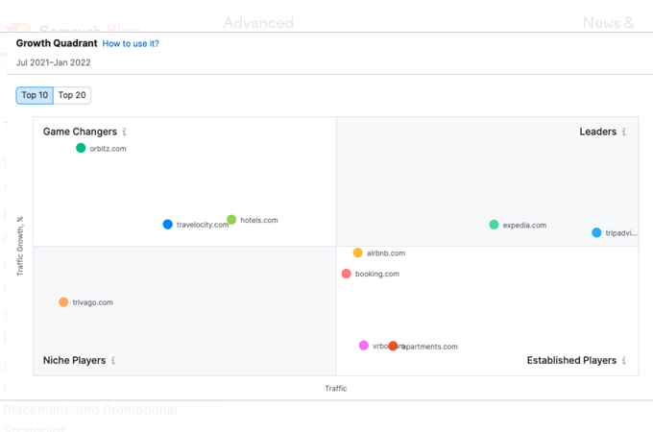Click the expedia.com data point
653x432 pixels.
click(494, 225)
